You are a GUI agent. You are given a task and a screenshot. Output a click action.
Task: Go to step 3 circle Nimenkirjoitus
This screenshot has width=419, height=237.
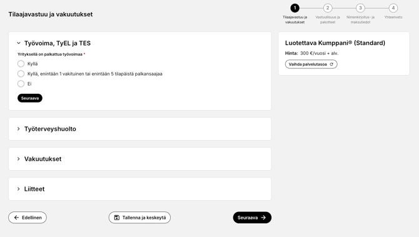[360, 8]
